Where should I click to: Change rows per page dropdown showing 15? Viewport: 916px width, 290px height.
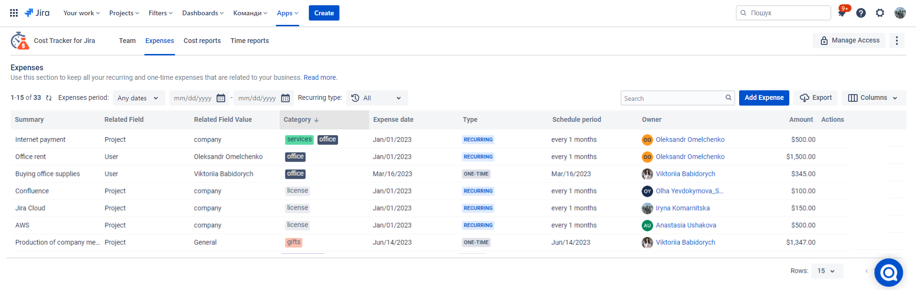(827, 271)
